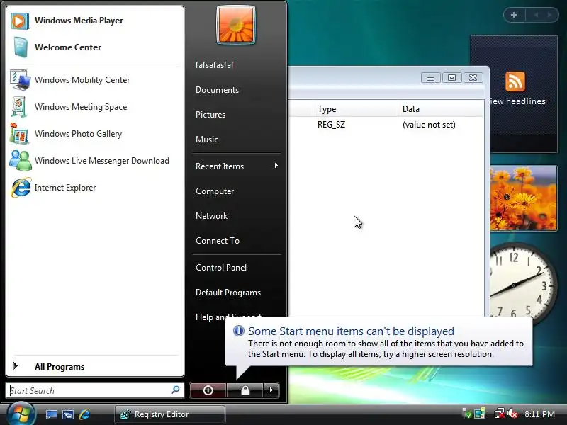The width and height of the screenshot is (567, 425).
Task: Click the sidebar next gadgets arrow
Action: (550, 15)
